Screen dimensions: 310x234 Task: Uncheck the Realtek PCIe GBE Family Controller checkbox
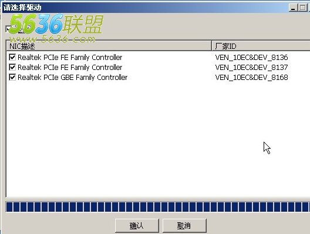(12, 77)
